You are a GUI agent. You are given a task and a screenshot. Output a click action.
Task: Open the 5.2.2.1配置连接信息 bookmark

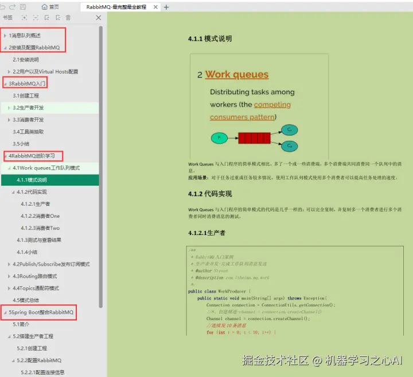42,372
